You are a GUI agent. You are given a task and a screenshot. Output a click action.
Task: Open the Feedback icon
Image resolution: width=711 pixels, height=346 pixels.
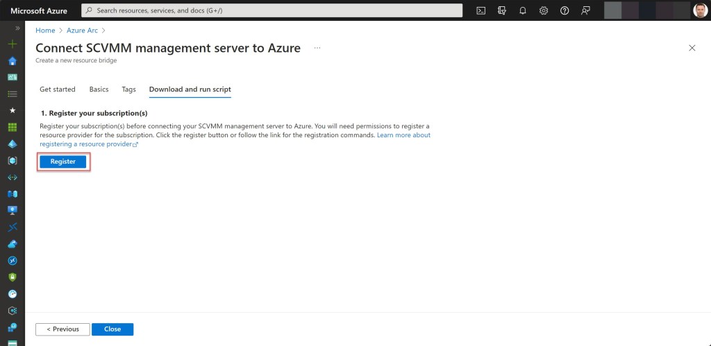585,10
